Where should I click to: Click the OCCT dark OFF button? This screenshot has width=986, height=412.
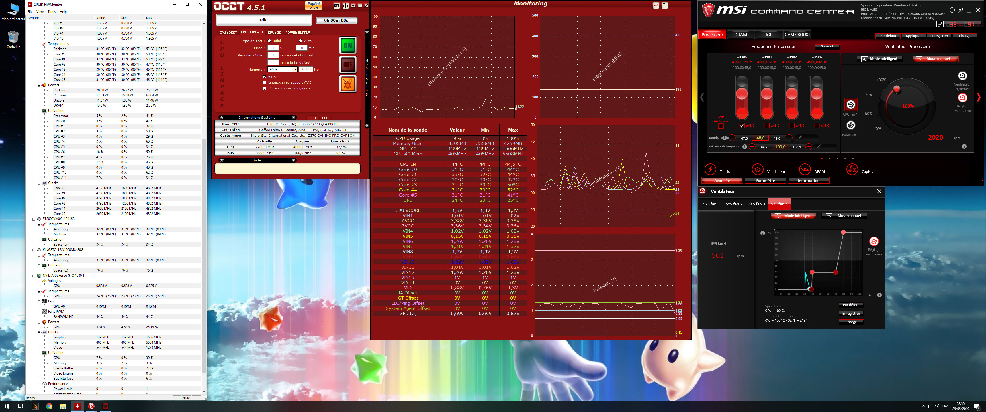348,65
